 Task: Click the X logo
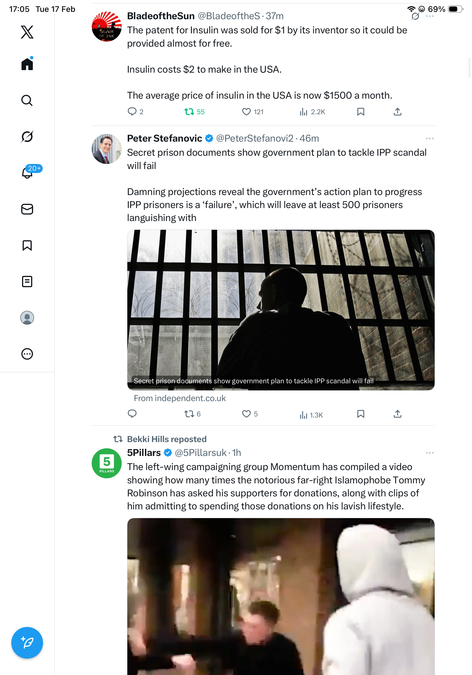(27, 32)
